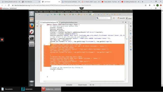The height and width of the screenshot is (92, 163).
Task: Open the File menu
Action: [x=37, y=12]
